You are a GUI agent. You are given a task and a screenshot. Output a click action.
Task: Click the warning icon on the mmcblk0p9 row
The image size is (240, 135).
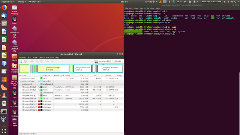point(39,101)
